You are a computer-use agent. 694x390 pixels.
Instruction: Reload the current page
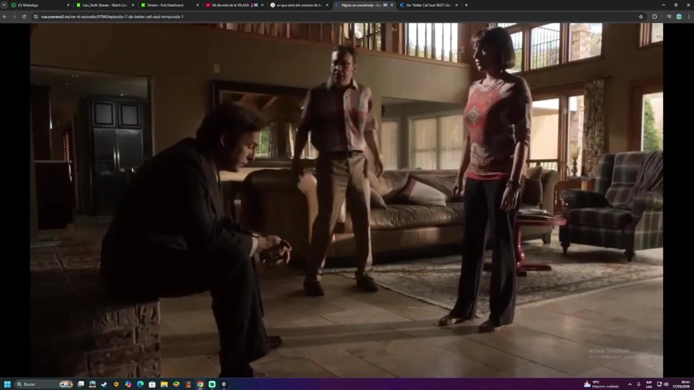tap(24, 17)
